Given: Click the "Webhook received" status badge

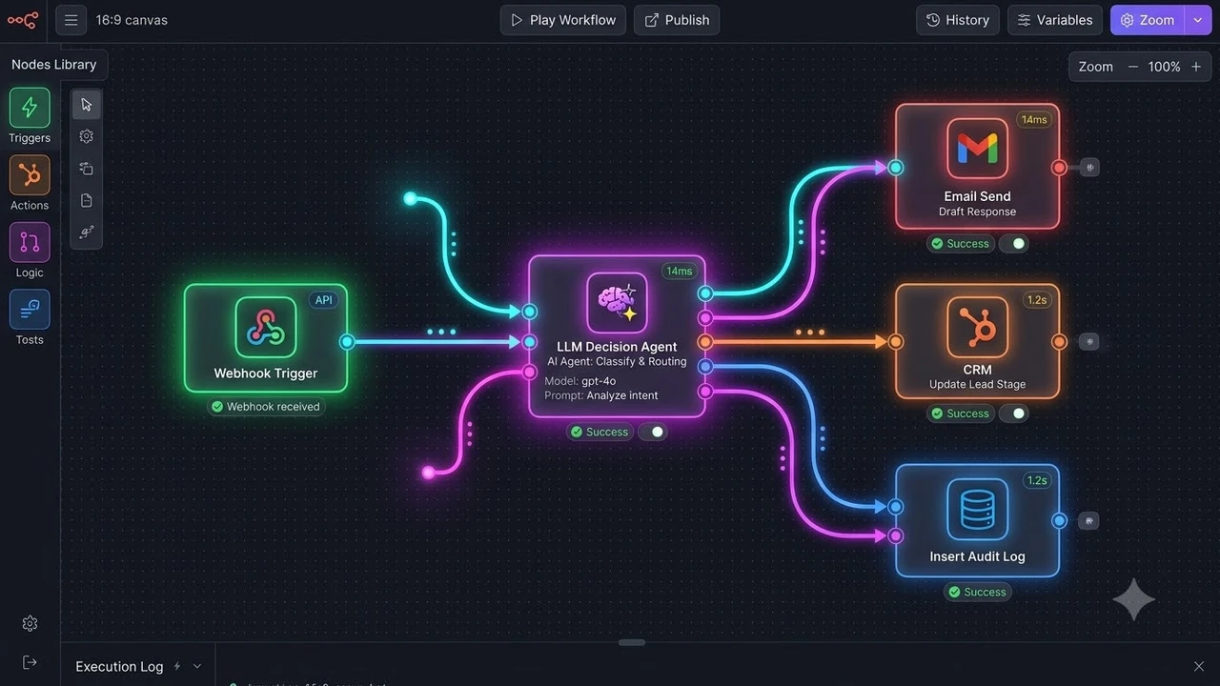Looking at the screenshot, I should tap(266, 407).
